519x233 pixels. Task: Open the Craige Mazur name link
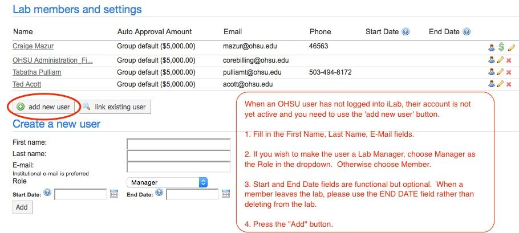point(33,46)
